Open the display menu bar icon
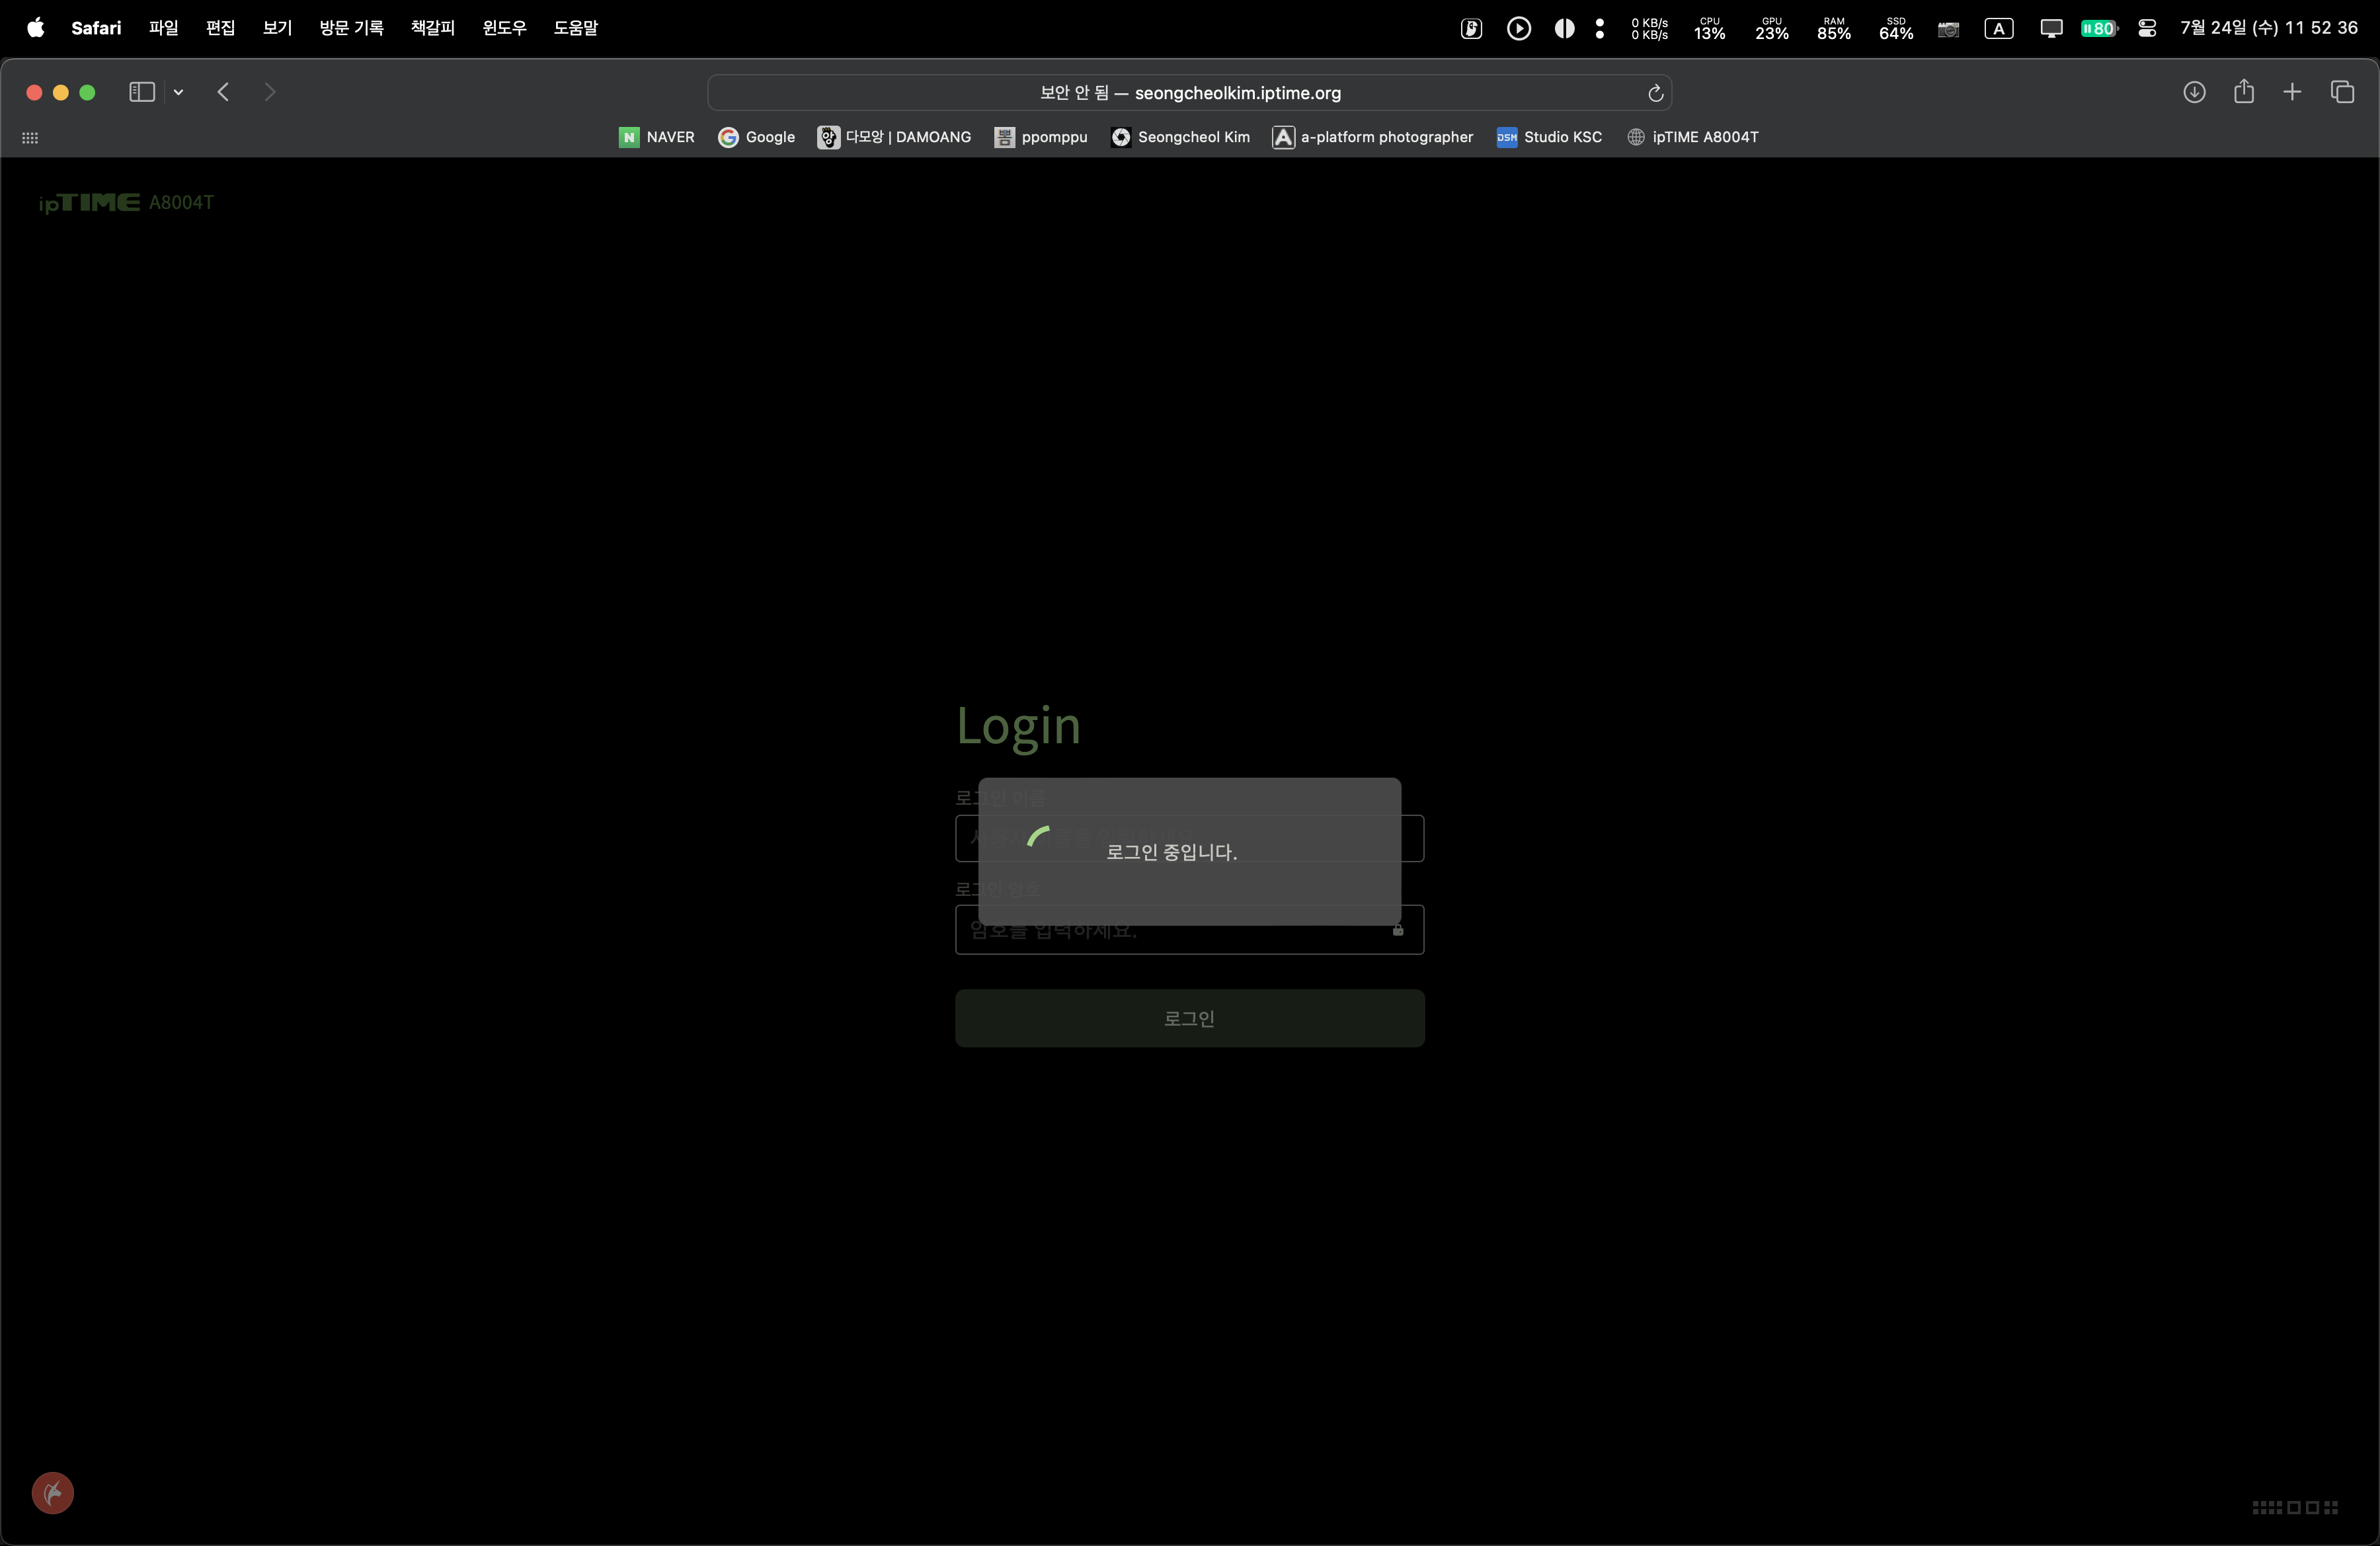The width and height of the screenshot is (2380, 1546). pyautogui.click(x=2051, y=28)
